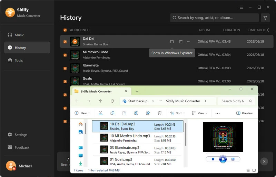The image size is (276, 177).
Task: Select the 18 Dai Dai.mp3 file
Action: click(x=137, y=126)
